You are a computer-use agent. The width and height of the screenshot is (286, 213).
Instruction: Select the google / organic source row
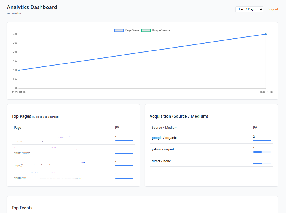(211, 138)
